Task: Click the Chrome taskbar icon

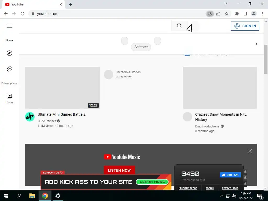Action: pyautogui.click(x=45, y=196)
